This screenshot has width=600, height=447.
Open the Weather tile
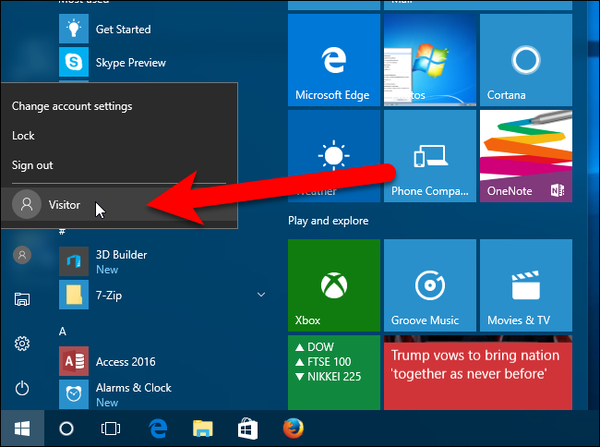tap(334, 156)
